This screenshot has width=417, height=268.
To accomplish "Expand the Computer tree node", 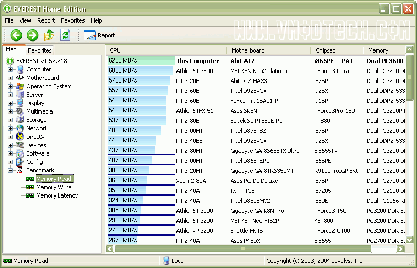I will point(10,69).
